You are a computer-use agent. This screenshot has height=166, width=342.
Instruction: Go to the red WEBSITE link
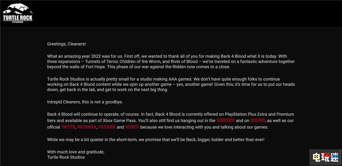click(132, 127)
